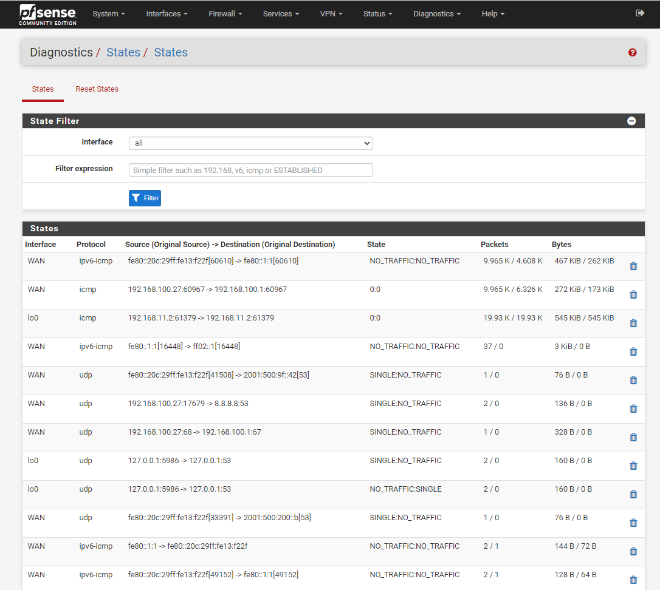Click the State column header

pos(376,245)
